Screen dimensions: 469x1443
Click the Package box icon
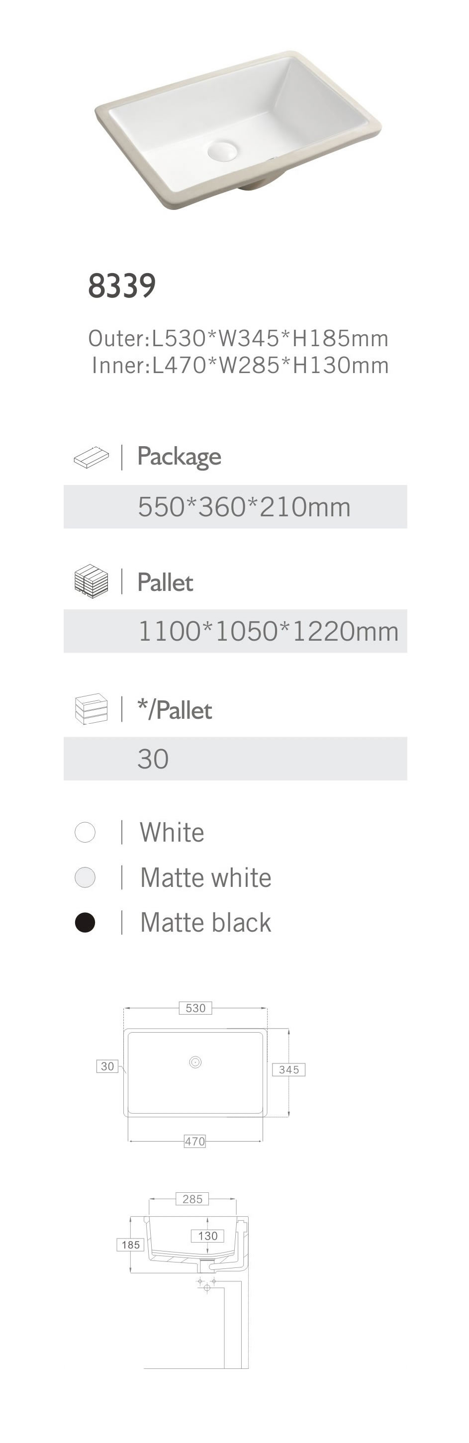(92, 457)
